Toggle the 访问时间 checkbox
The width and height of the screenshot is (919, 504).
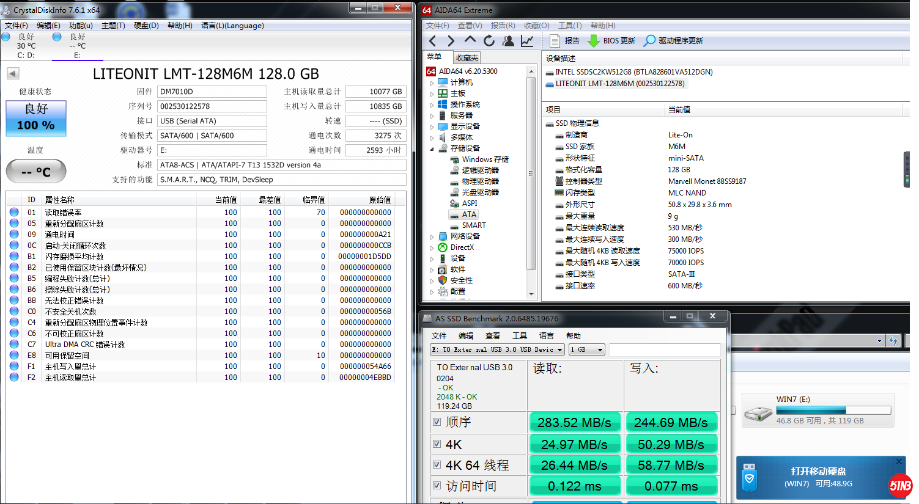click(437, 486)
